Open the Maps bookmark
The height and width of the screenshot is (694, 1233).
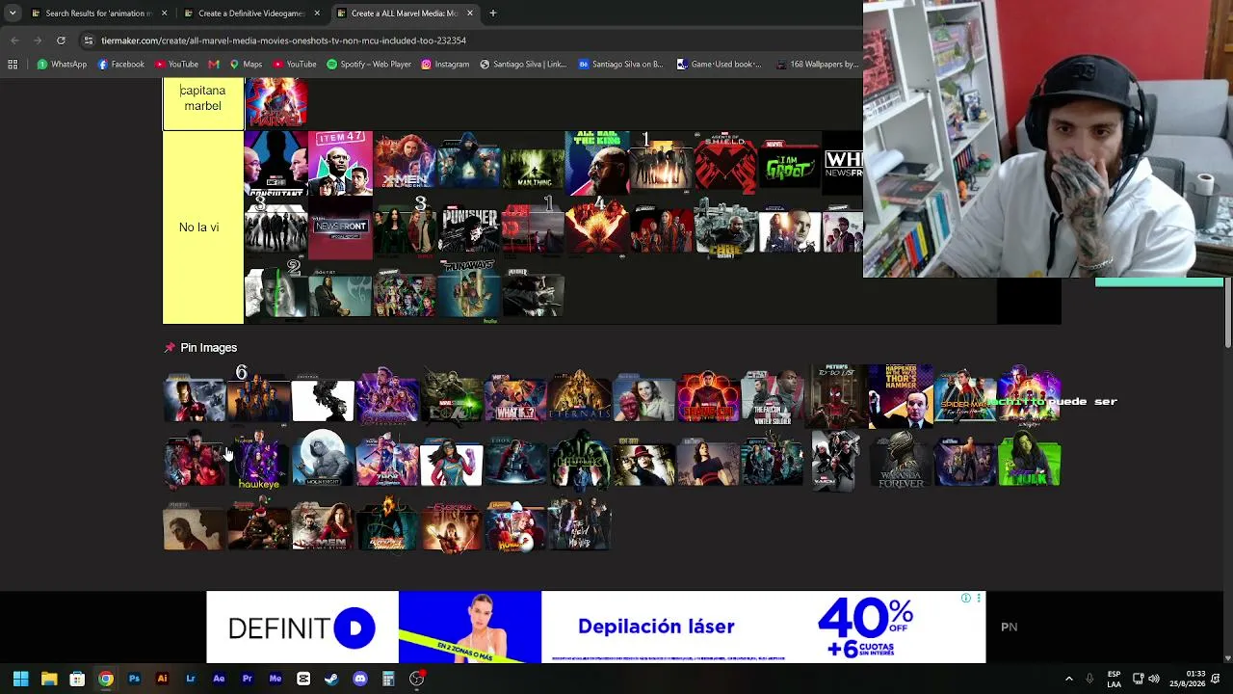coord(246,65)
